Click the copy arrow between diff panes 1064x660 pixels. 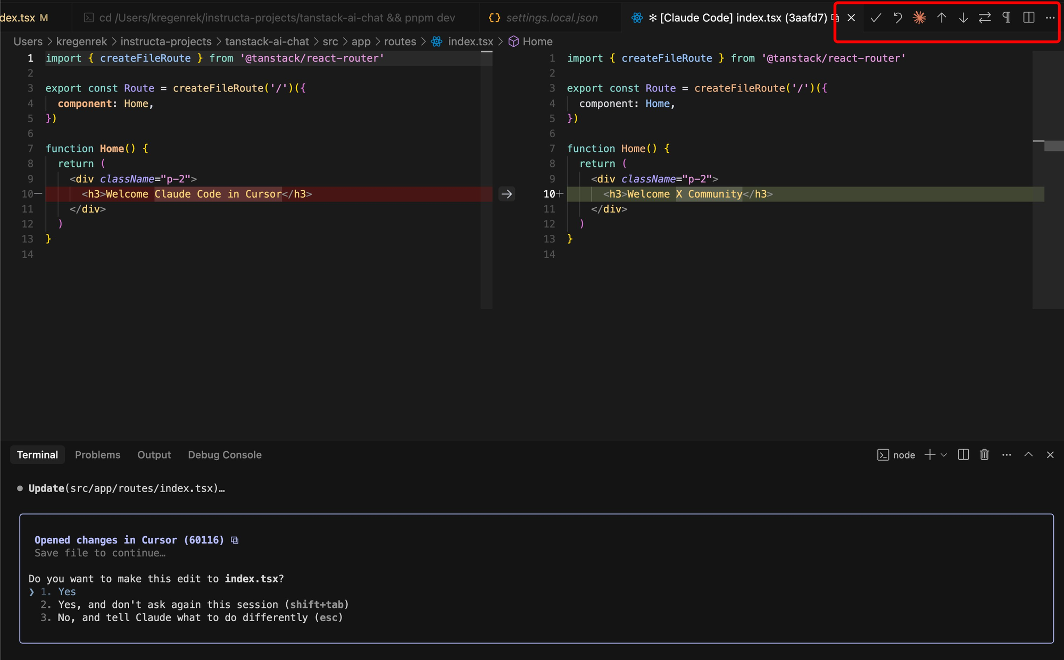507,194
